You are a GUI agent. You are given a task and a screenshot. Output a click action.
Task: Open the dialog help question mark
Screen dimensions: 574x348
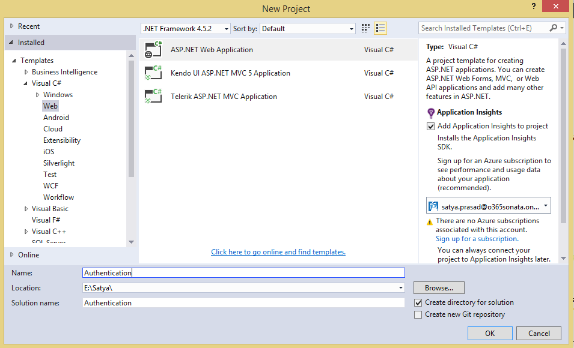[534, 6]
